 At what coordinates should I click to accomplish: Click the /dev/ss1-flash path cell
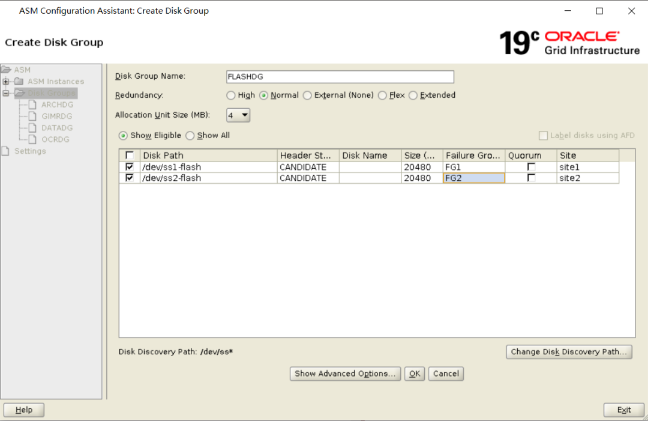tap(208, 167)
